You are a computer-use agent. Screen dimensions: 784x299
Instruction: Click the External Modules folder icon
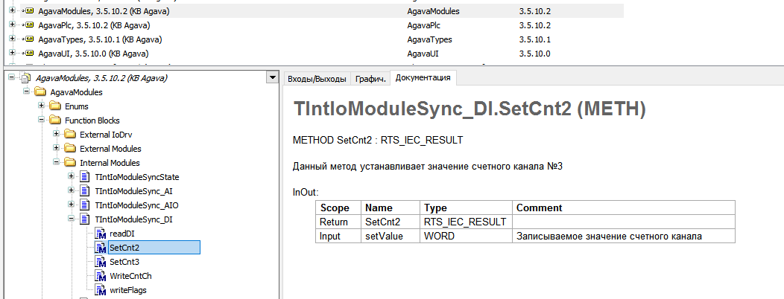click(71, 149)
